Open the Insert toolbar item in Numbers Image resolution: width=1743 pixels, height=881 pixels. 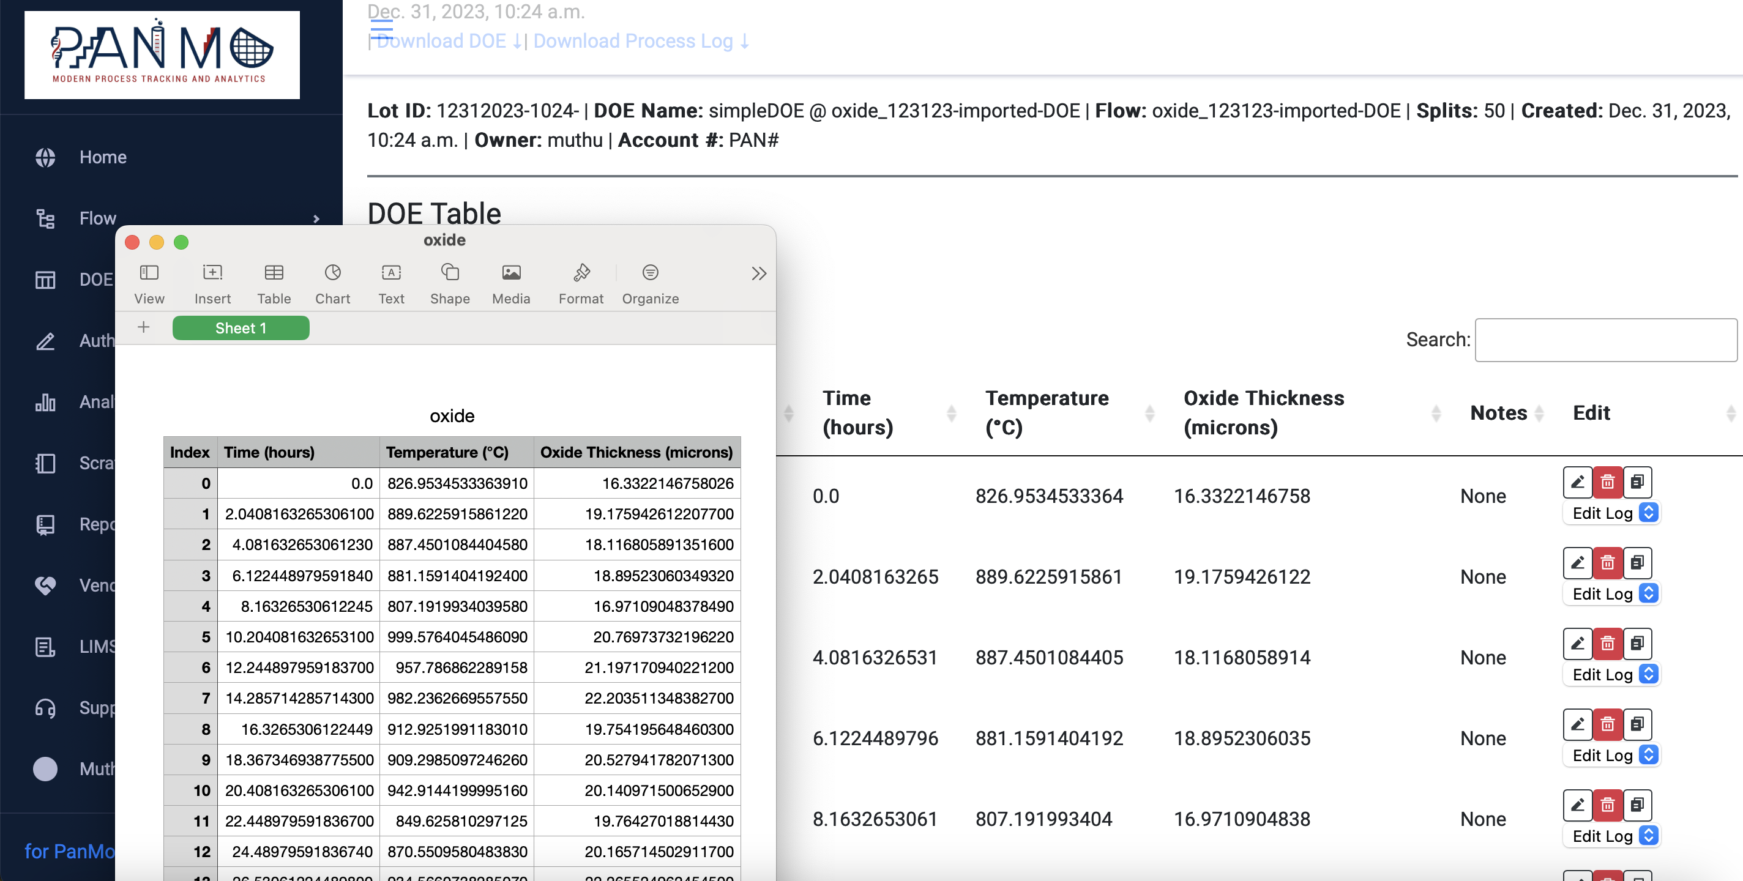pyautogui.click(x=212, y=284)
